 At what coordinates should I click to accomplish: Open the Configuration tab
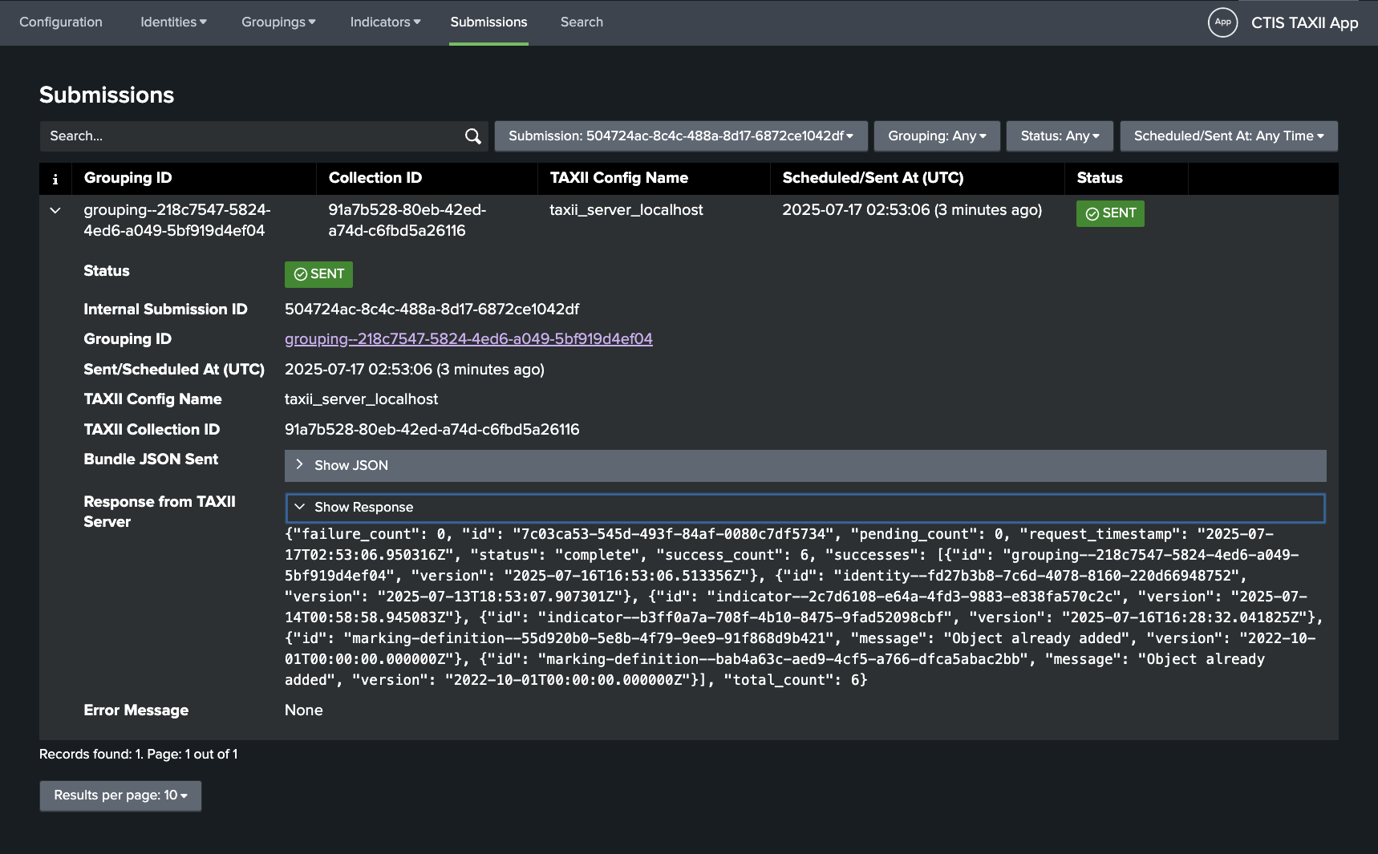click(61, 22)
